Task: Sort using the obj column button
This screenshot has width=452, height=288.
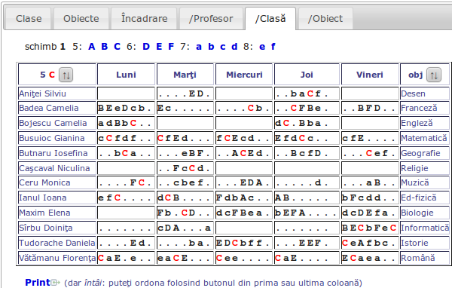Action: tap(434, 75)
